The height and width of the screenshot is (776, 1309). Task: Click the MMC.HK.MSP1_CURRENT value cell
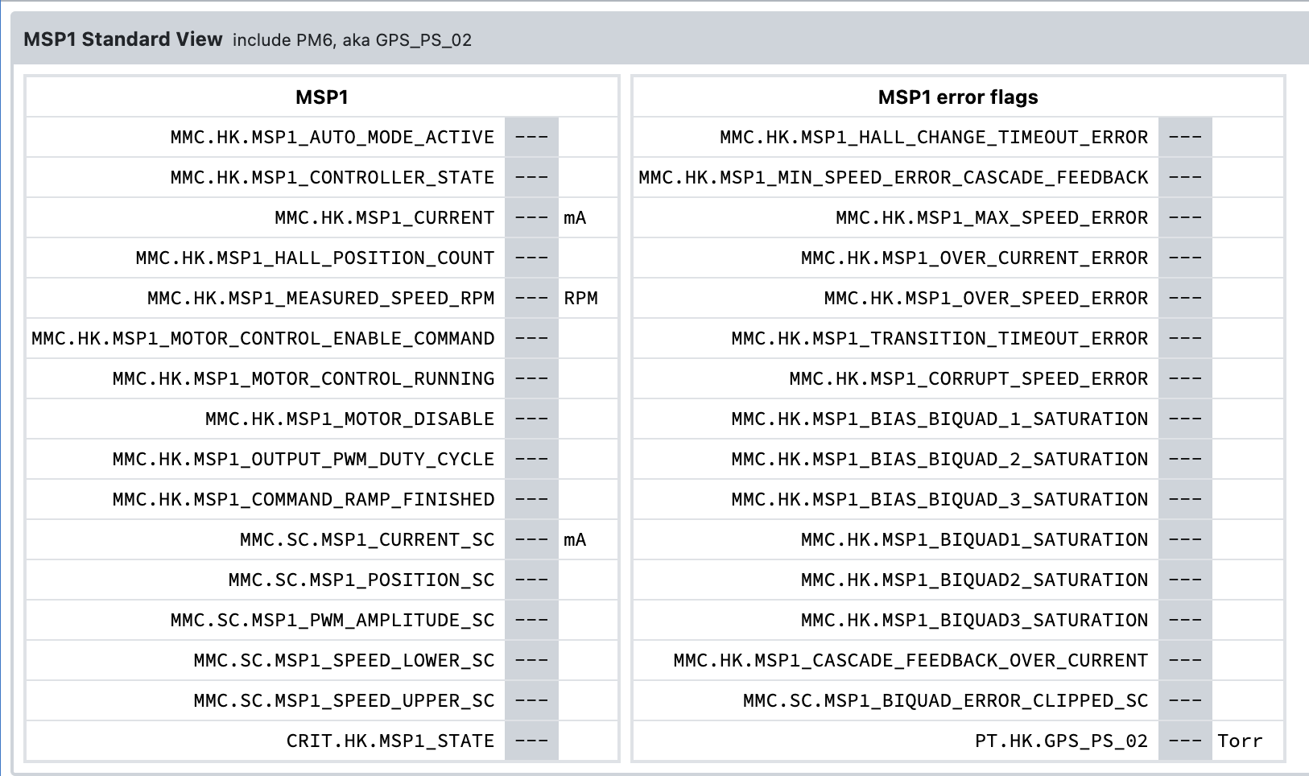[531, 218]
